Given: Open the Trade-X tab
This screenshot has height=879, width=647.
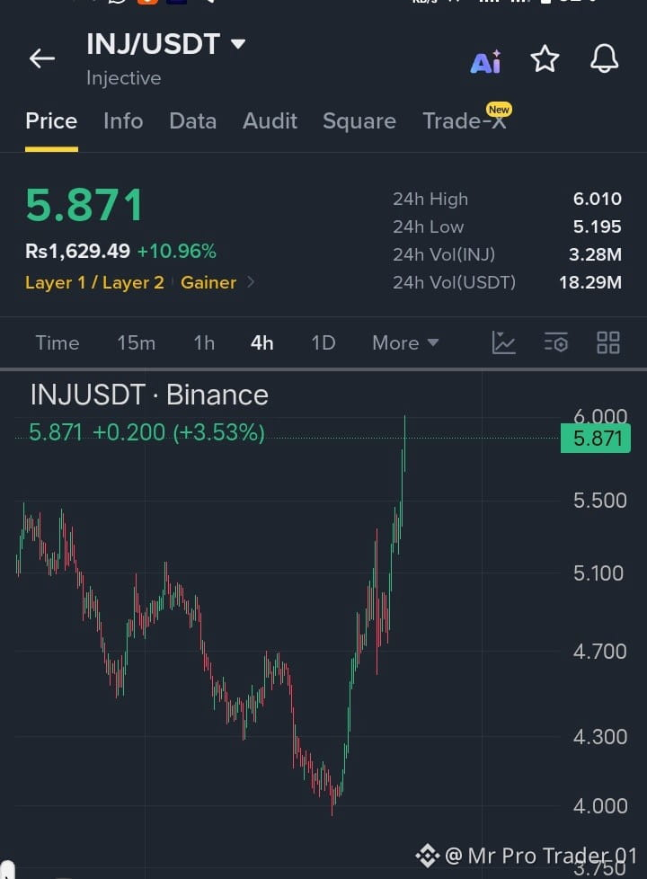Looking at the screenshot, I should pos(465,121).
